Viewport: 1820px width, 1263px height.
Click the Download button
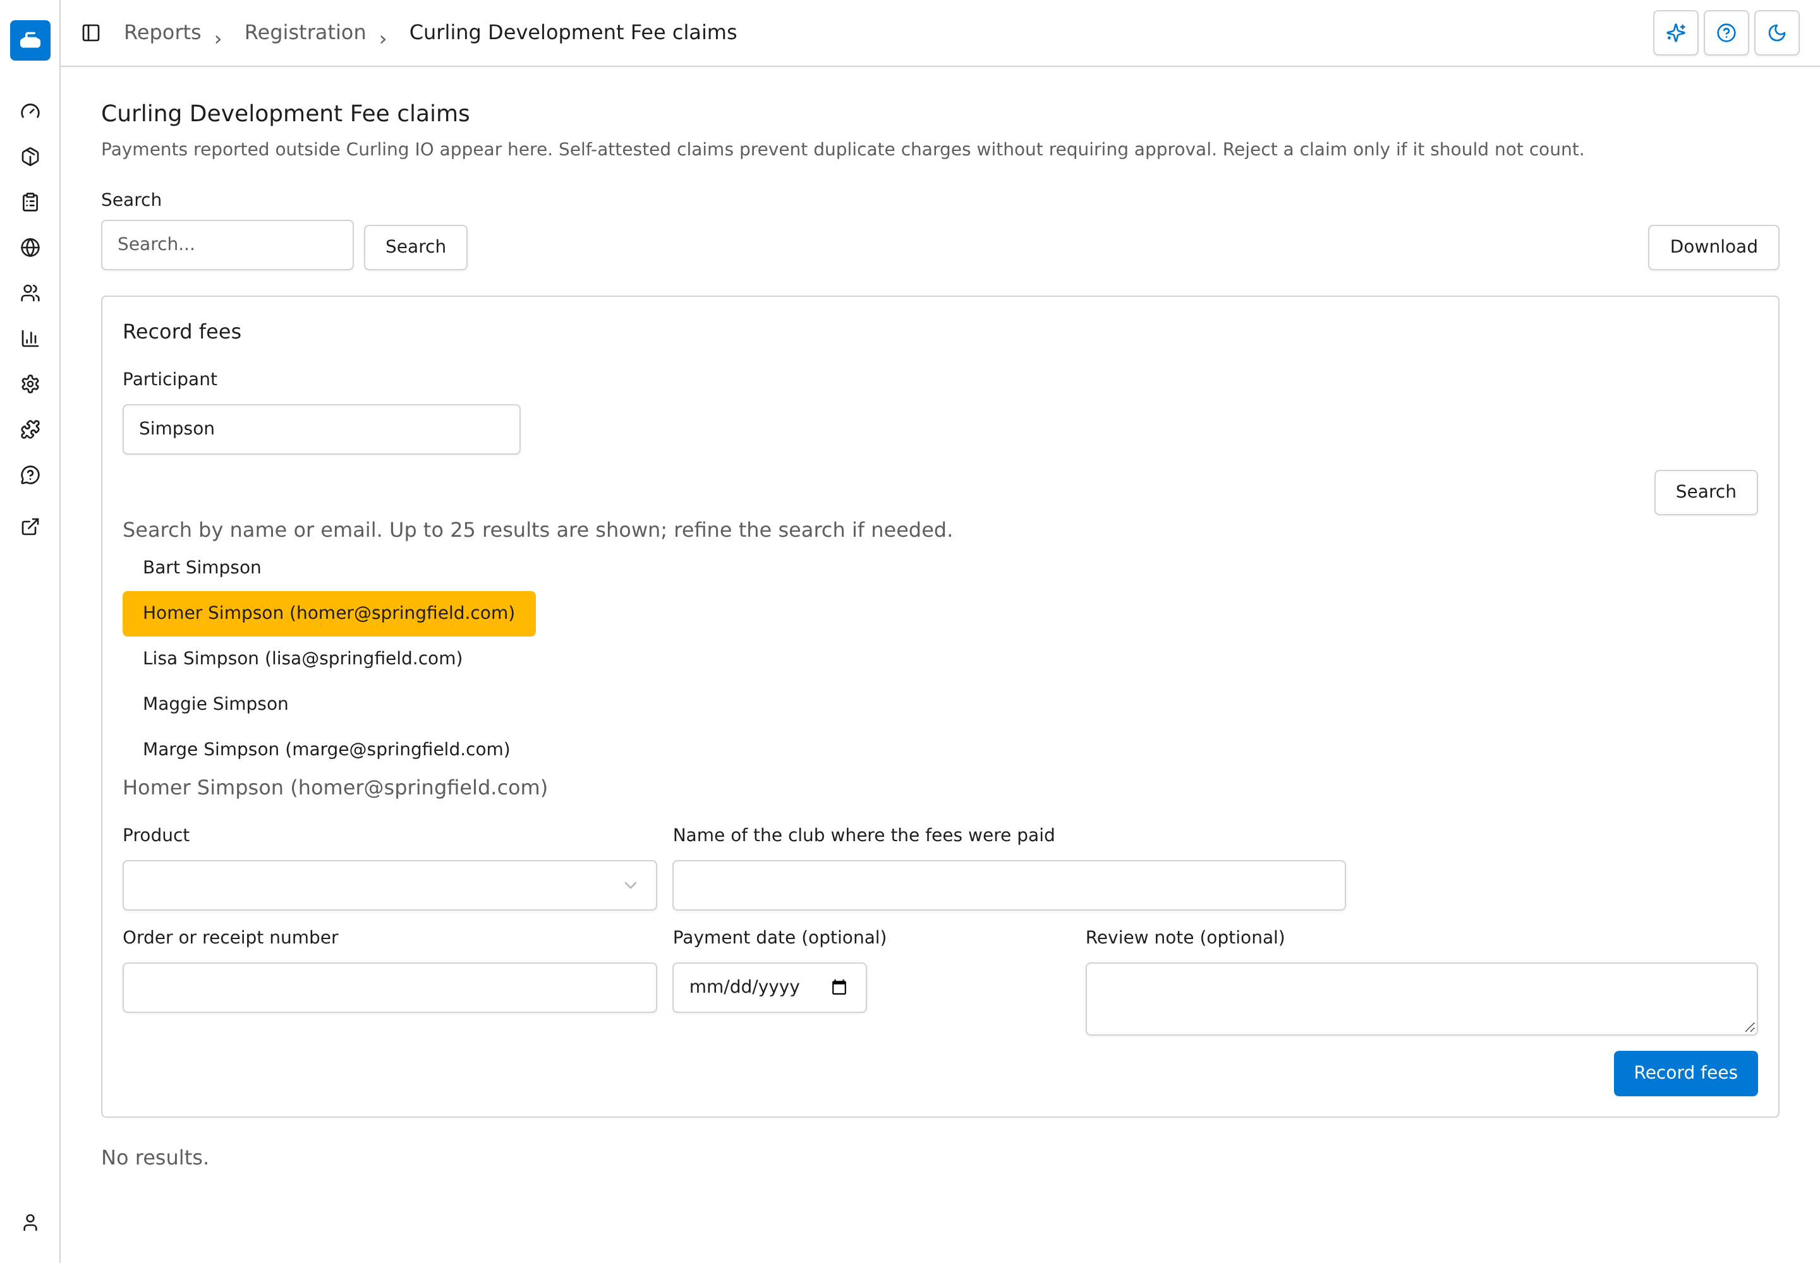coord(1714,247)
